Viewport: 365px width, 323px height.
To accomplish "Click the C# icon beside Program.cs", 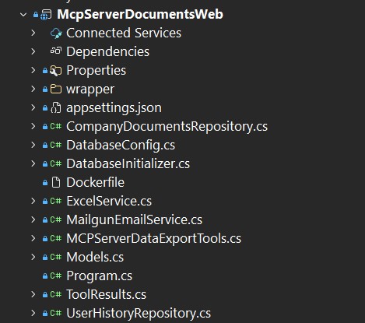I will 56,276.
